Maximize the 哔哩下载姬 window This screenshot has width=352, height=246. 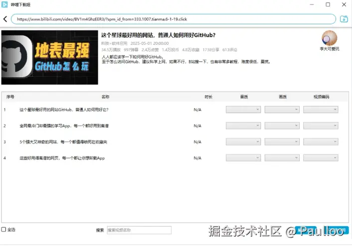point(328,4)
